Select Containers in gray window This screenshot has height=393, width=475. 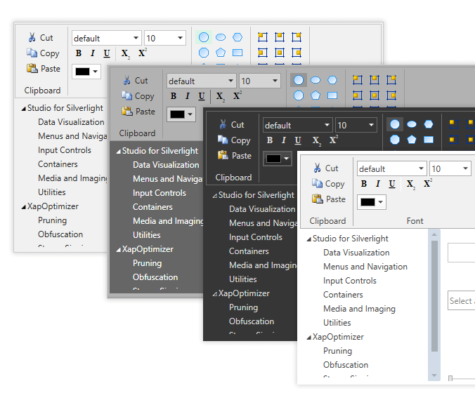(x=152, y=207)
